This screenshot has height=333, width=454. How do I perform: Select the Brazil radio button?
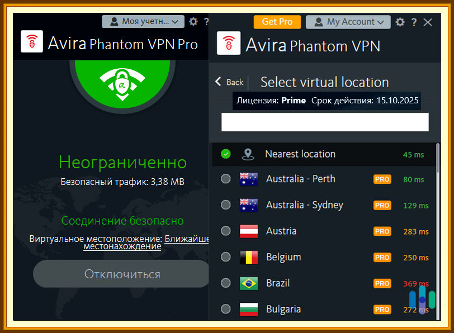point(226,283)
